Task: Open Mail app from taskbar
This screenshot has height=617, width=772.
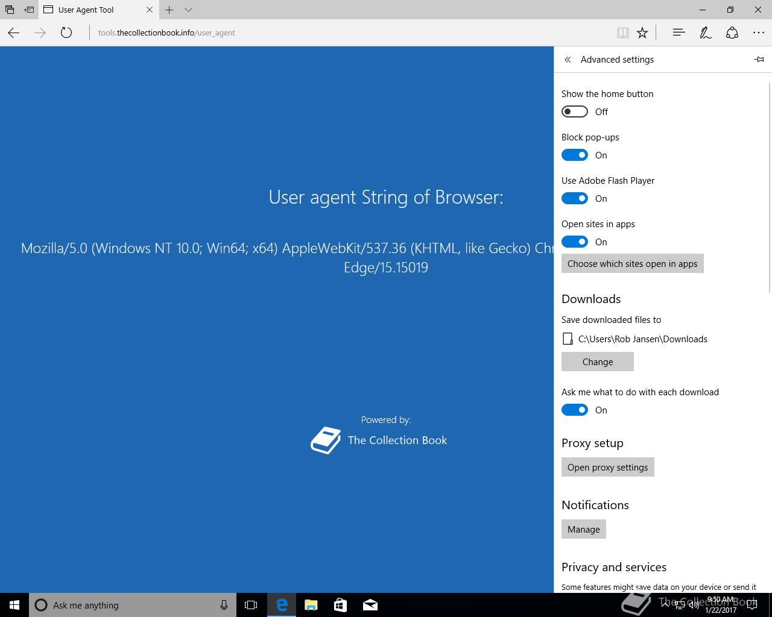Action: click(370, 605)
